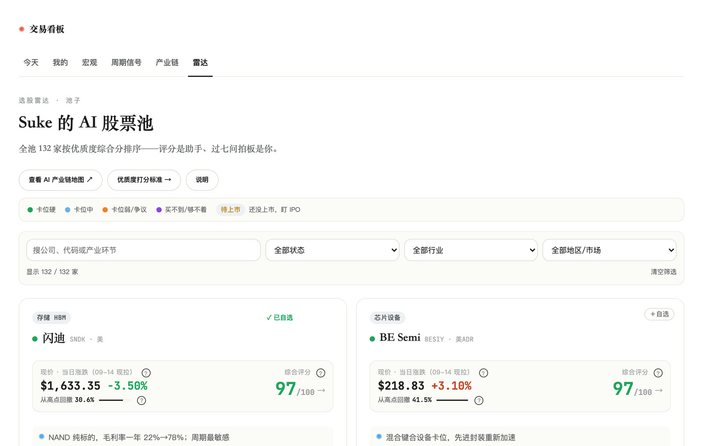Click the +3.10% change value

coord(451,386)
